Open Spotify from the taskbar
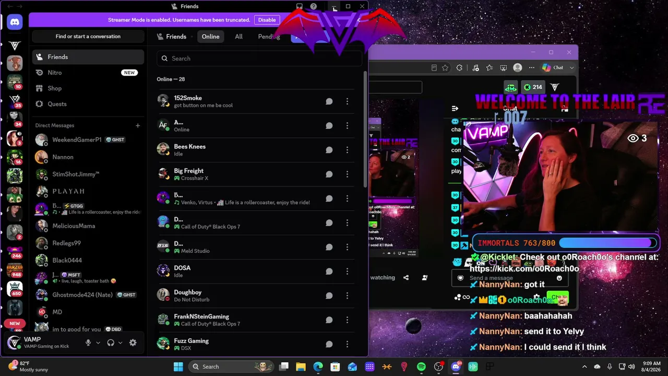668x376 pixels. [x=421, y=367]
